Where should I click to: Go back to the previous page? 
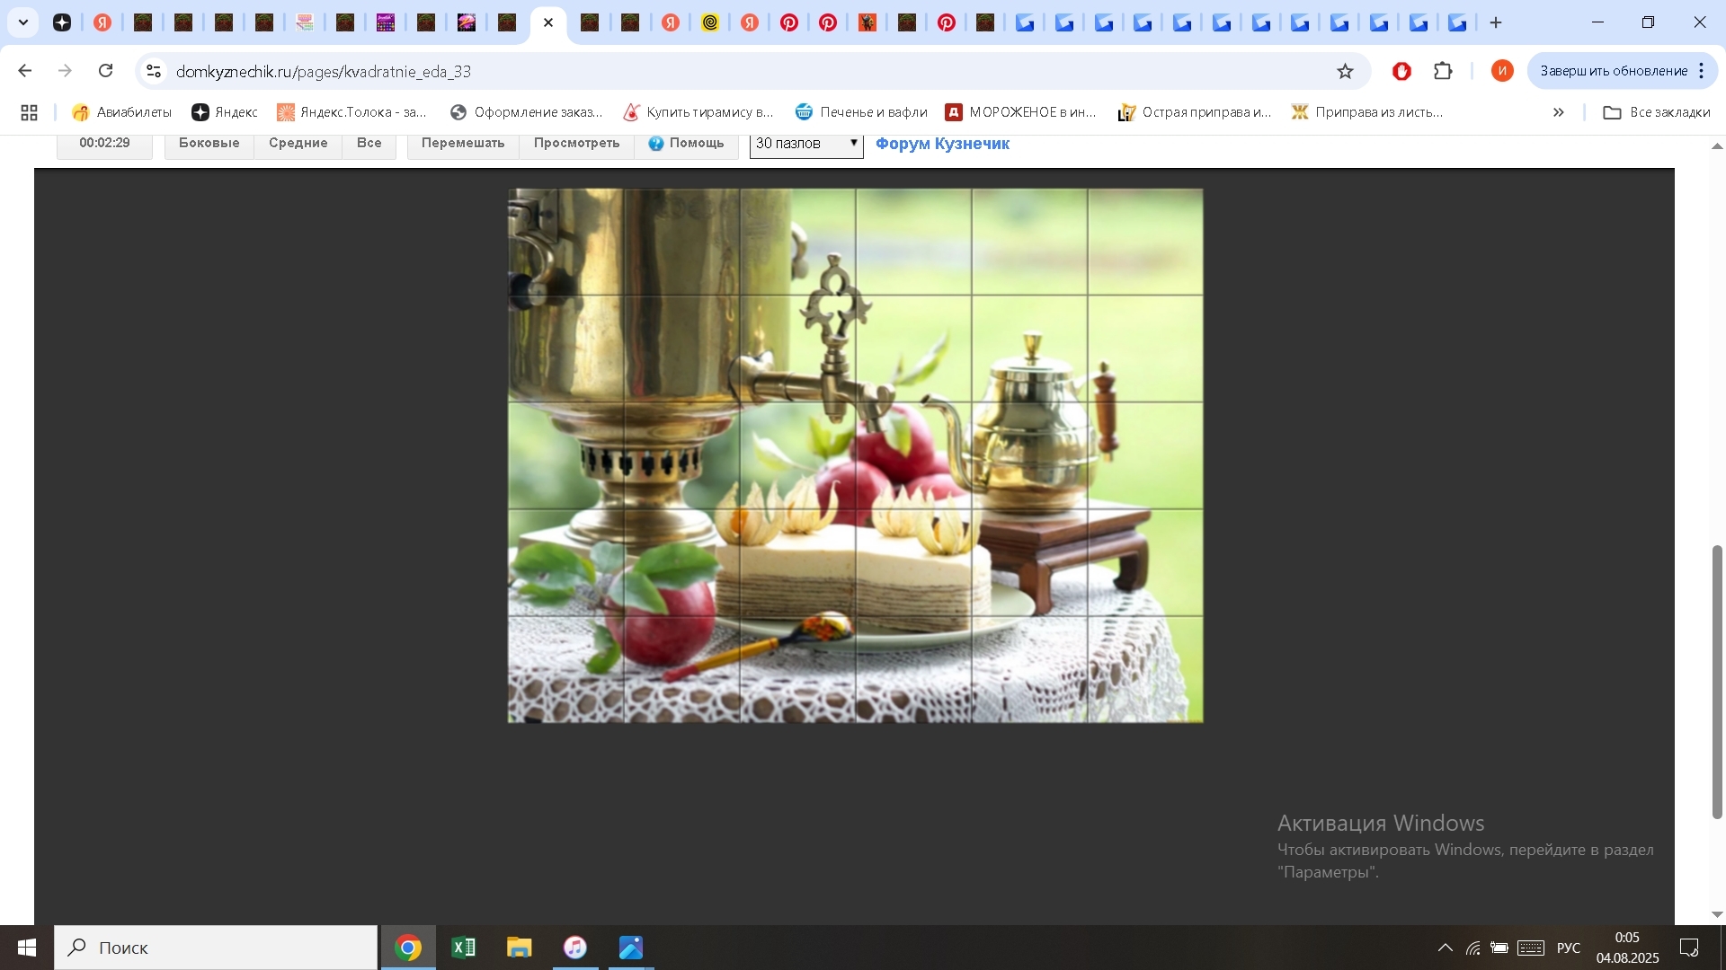(x=25, y=71)
